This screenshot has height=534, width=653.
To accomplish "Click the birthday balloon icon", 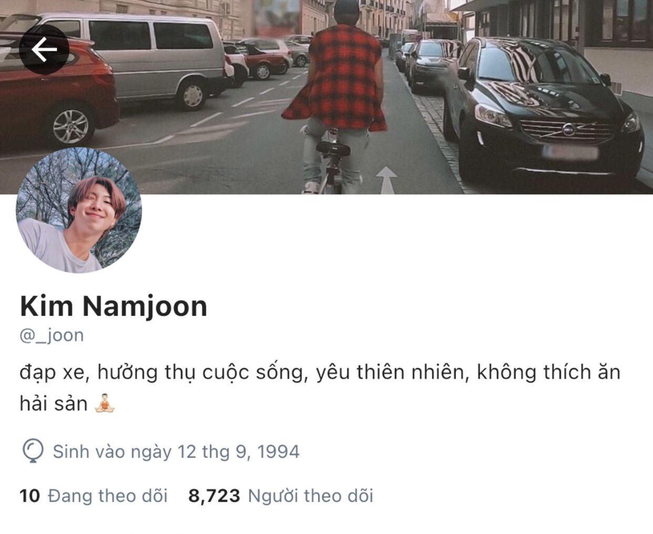I will point(33,451).
